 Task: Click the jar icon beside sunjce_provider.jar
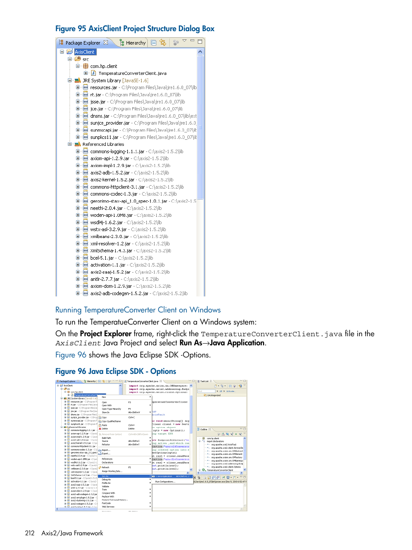(86, 123)
